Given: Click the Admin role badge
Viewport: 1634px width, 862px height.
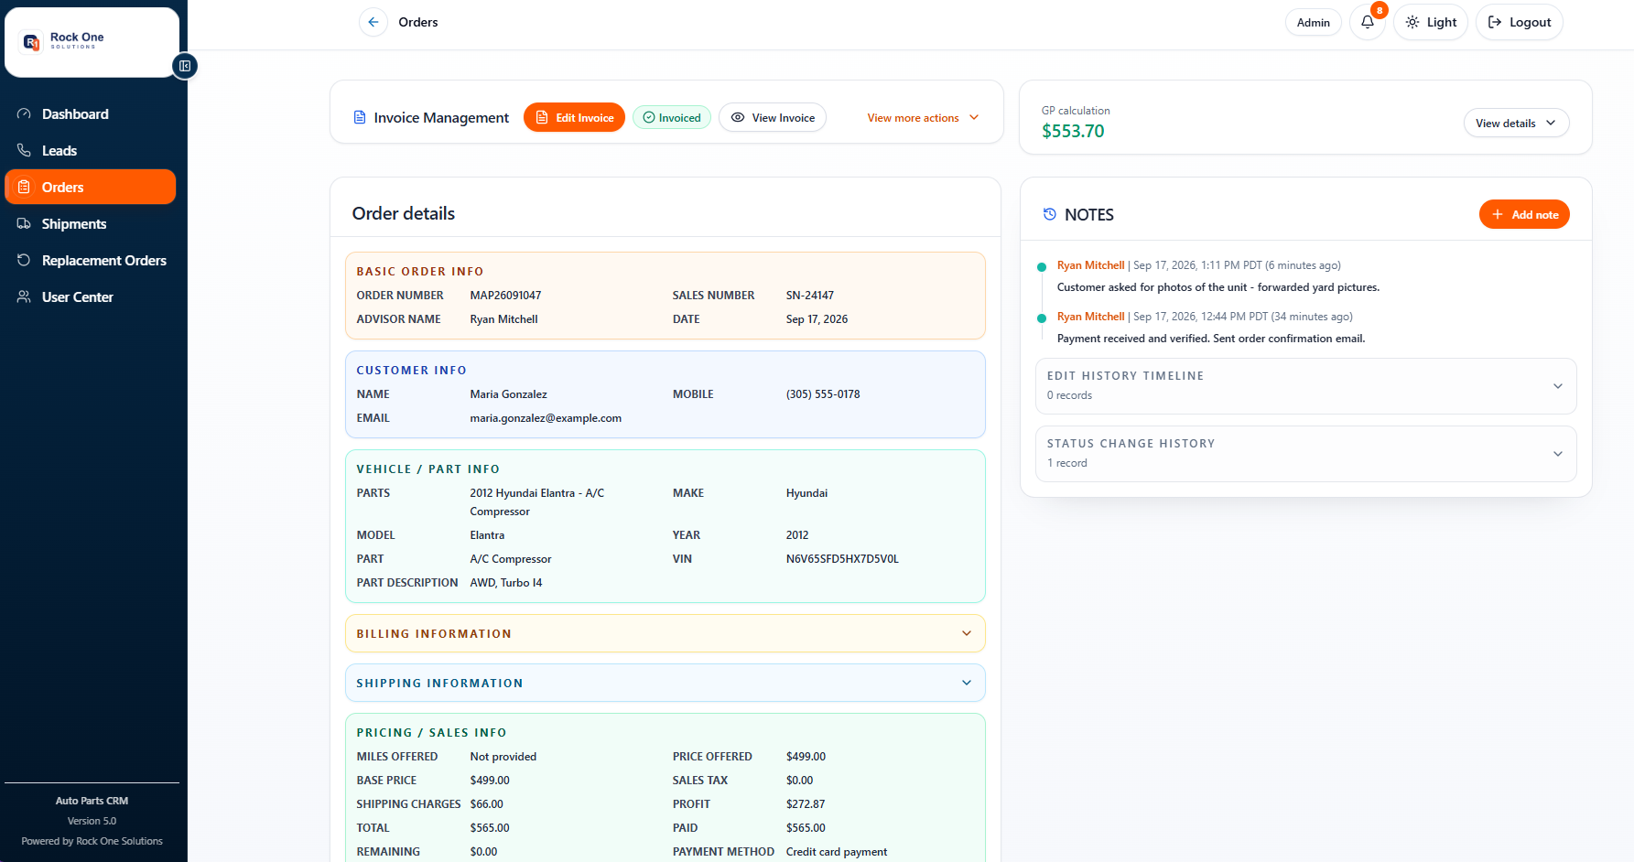Looking at the screenshot, I should click(1313, 22).
